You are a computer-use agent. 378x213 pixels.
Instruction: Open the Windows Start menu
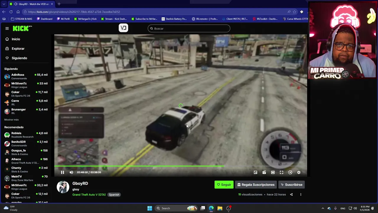pyautogui.click(x=150, y=208)
